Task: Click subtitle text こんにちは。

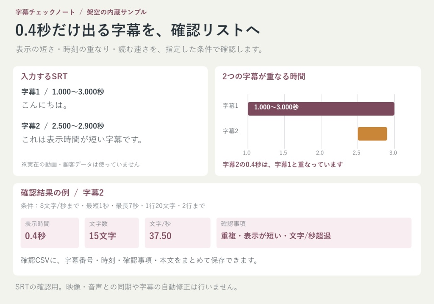Action: pos(45,105)
